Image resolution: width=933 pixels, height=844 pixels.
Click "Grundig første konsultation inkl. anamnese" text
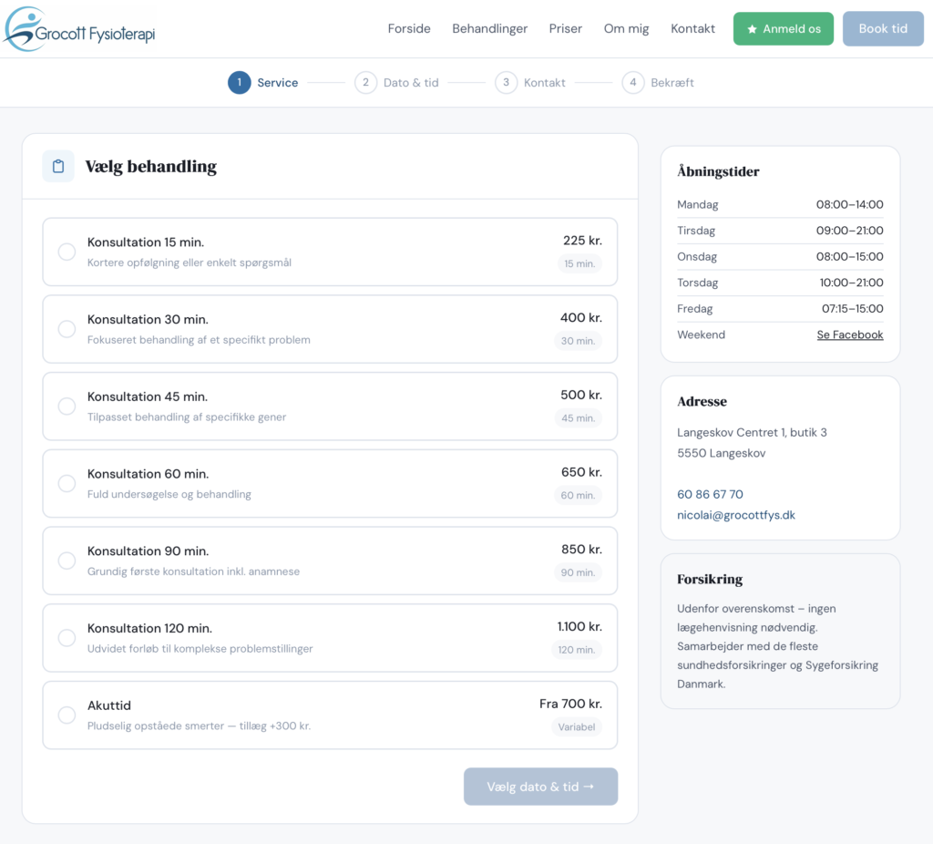(193, 571)
